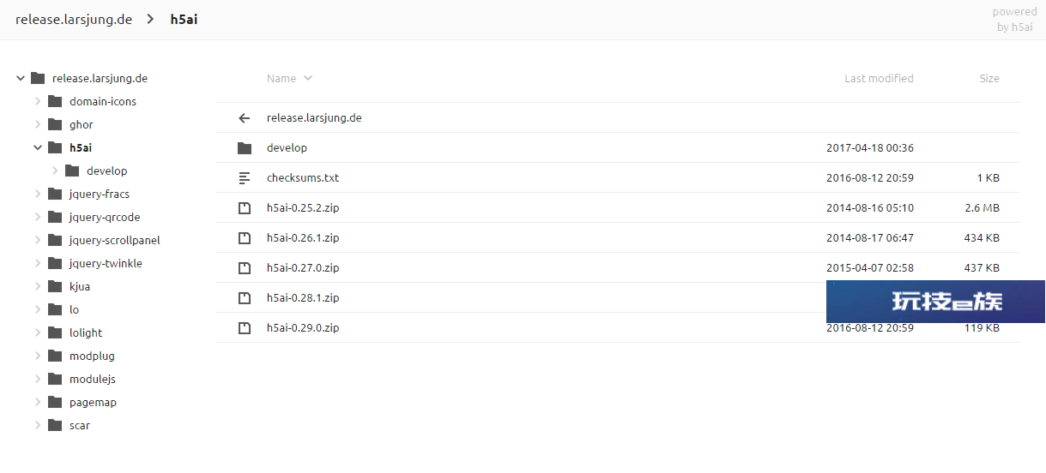The height and width of the screenshot is (473, 1046).
Task: Click the checksums.txt text file icon
Action: pyautogui.click(x=245, y=178)
